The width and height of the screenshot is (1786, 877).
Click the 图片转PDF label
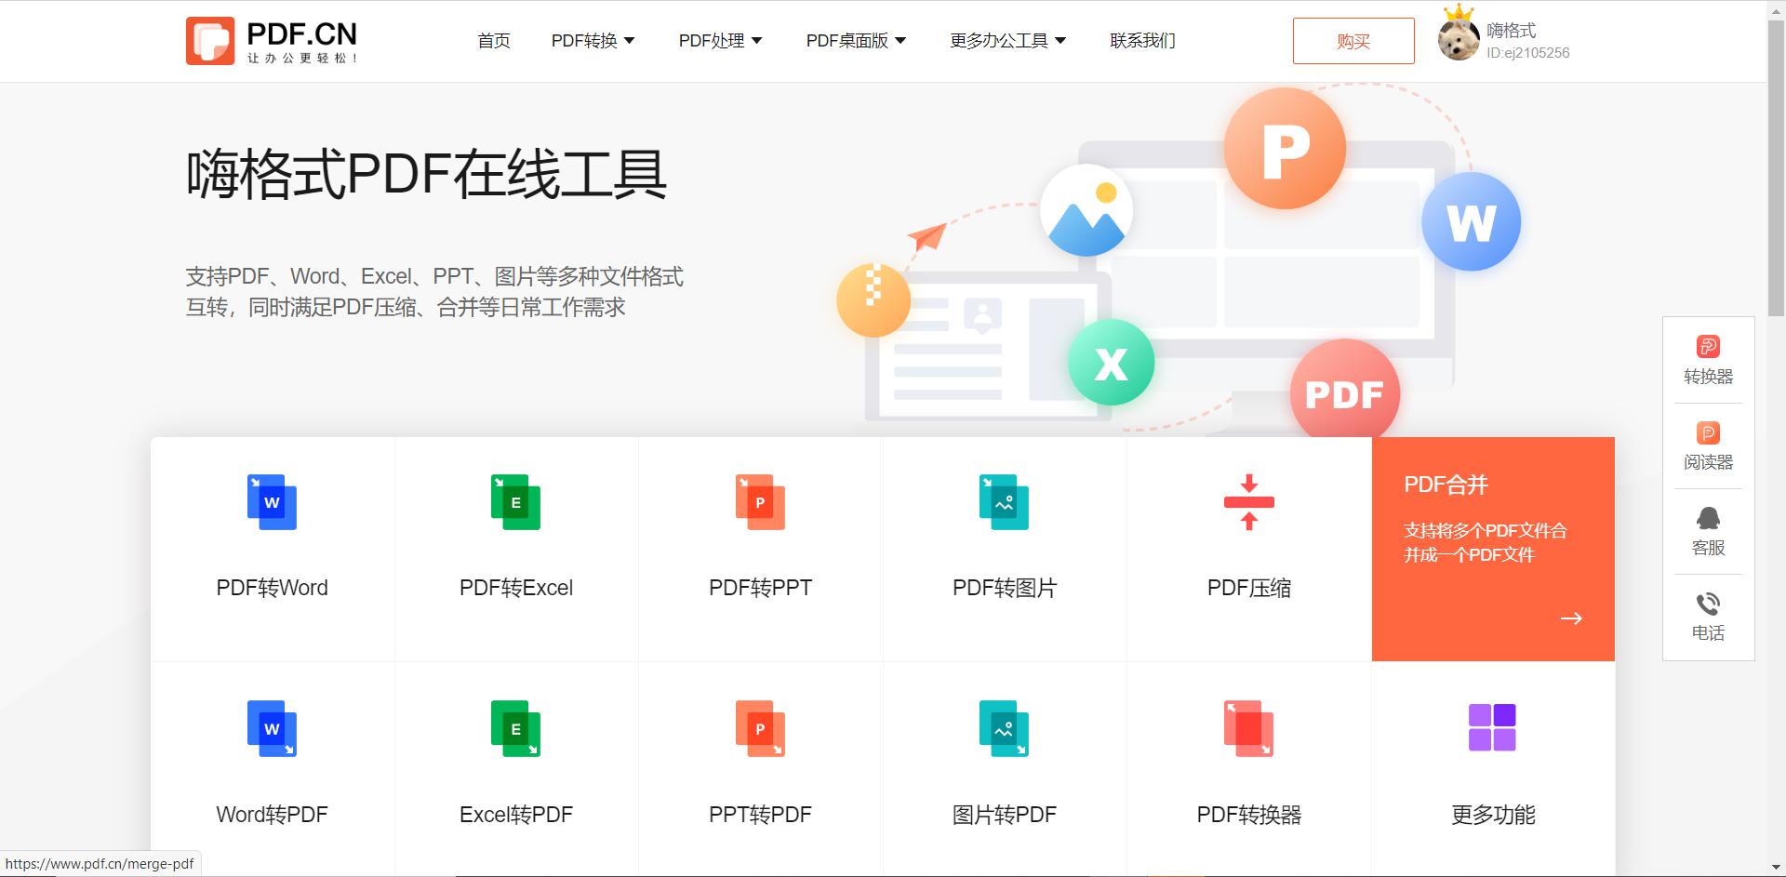click(x=1004, y=815)
